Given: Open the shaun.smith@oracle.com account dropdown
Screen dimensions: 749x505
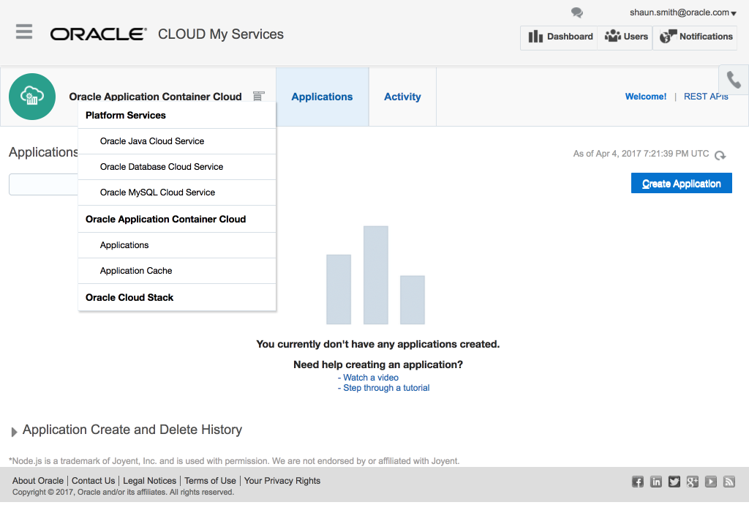Looking at the screenshot, I should (683, 12).
